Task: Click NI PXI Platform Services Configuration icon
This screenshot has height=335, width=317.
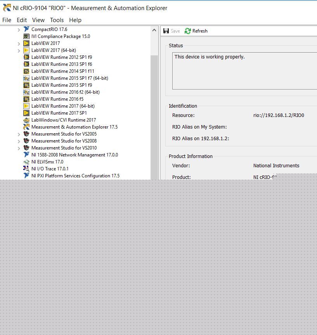Action: pyautogui.click(x=26, y=175)
